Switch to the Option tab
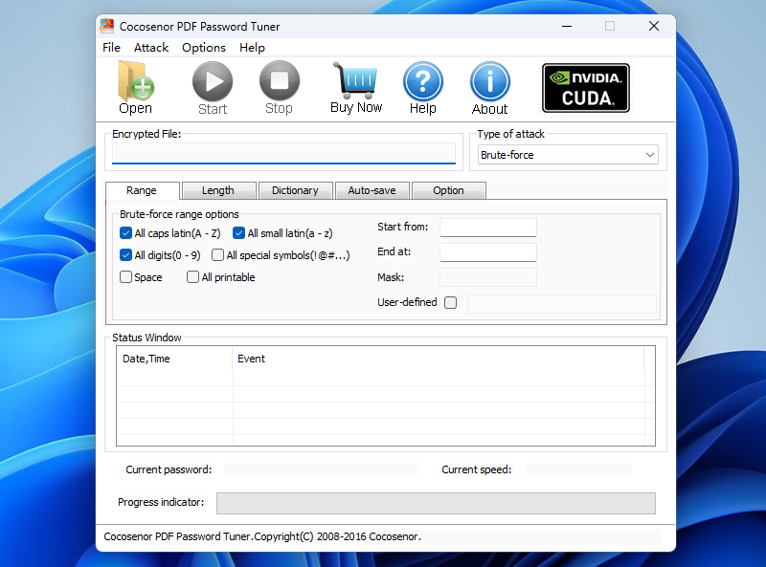Viewport: 766px width, 567px height. coord(448,190)
